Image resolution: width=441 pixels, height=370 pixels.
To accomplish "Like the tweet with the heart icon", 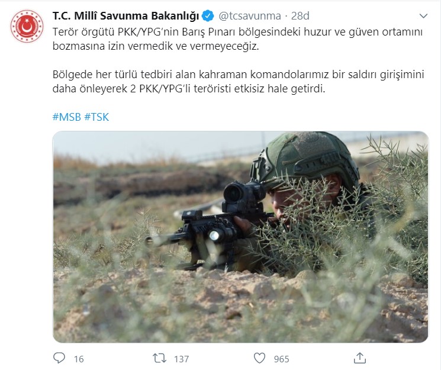I will point(259,358).
